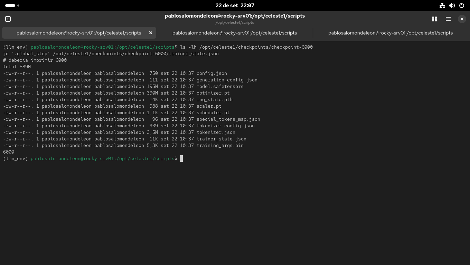Open the hamburger main menu

coord(448,19)
